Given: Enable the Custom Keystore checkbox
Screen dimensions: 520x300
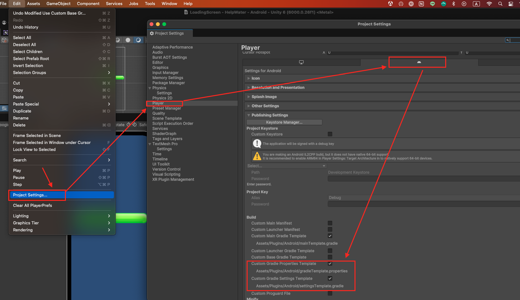Looking at the screenshot, I should pyautogui.click(x=330, y=134).
